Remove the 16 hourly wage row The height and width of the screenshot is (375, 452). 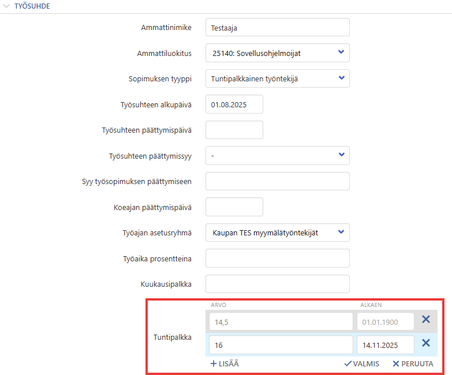tap(426, 344)
